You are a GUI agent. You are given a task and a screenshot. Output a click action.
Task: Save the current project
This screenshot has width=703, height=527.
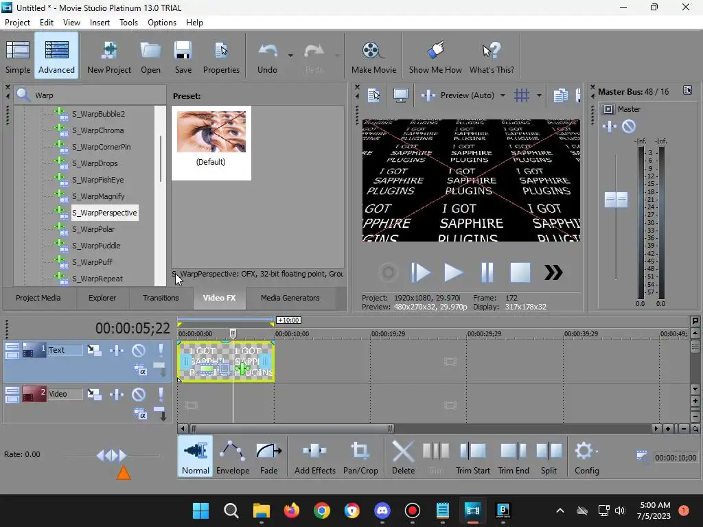183,56
